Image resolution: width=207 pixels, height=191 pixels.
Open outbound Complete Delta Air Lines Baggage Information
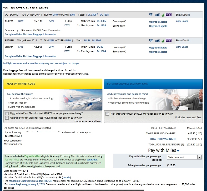click(31, 35)
